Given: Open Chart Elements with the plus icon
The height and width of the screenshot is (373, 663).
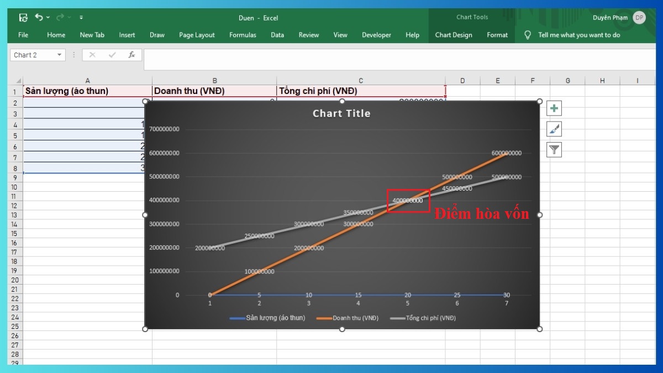Looking at the screenshot, I should (x=554, y=108).
